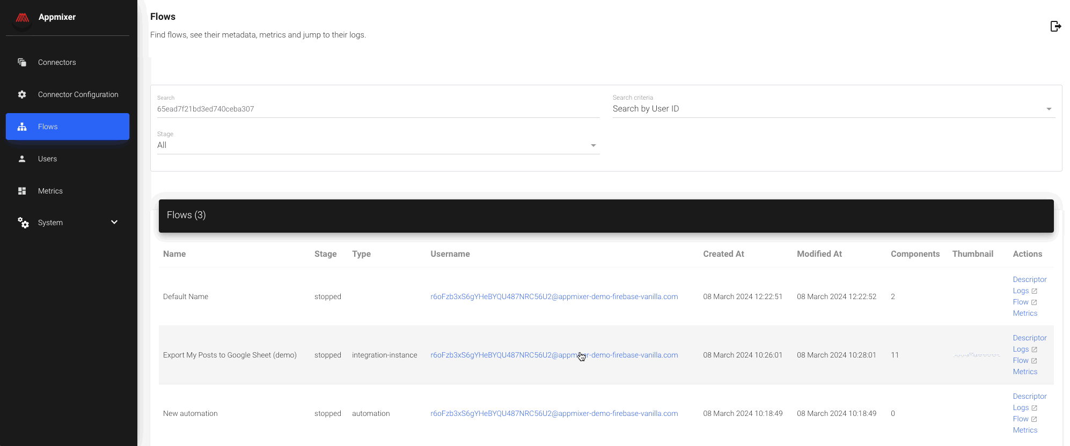
Task: Click the Metrics dashboard icon in sidebar
Action: (22, 191)
